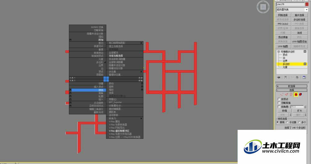Select 边界 level in modifier stack

point(285,61)
